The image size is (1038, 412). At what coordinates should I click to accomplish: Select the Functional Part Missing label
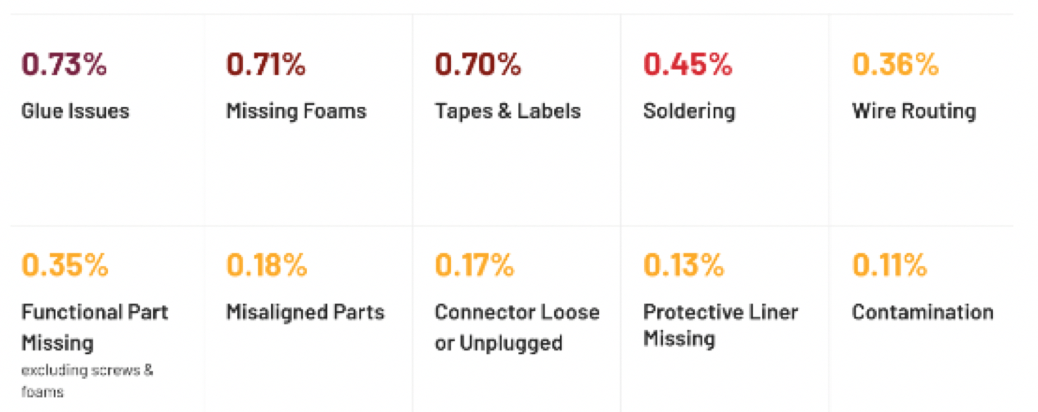[x=95, y=327]
